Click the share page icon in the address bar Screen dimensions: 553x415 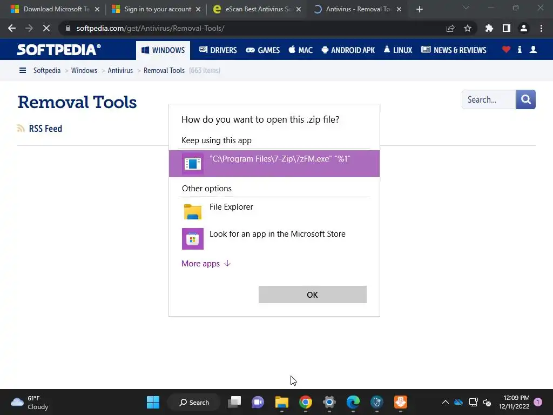click(x=450, y=28)
